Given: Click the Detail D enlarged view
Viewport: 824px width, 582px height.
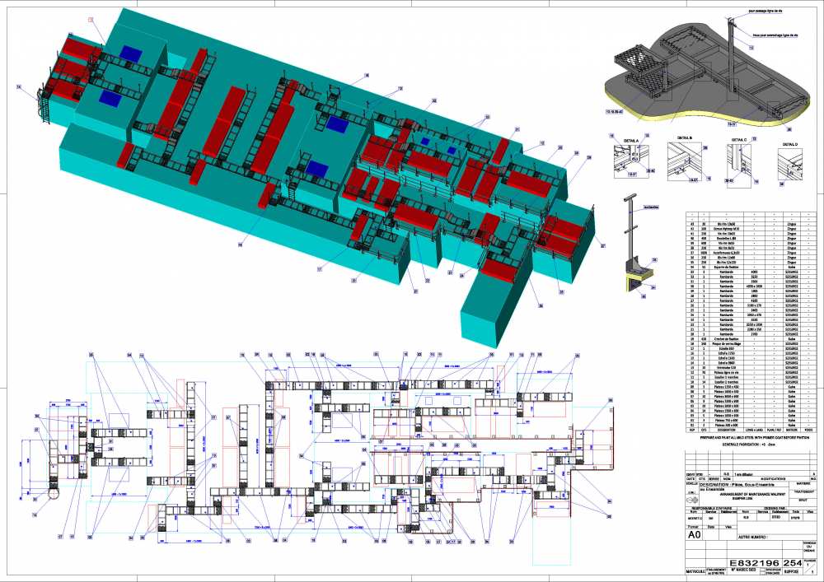Looking at the screenshot, I should (x=790, y=165).
